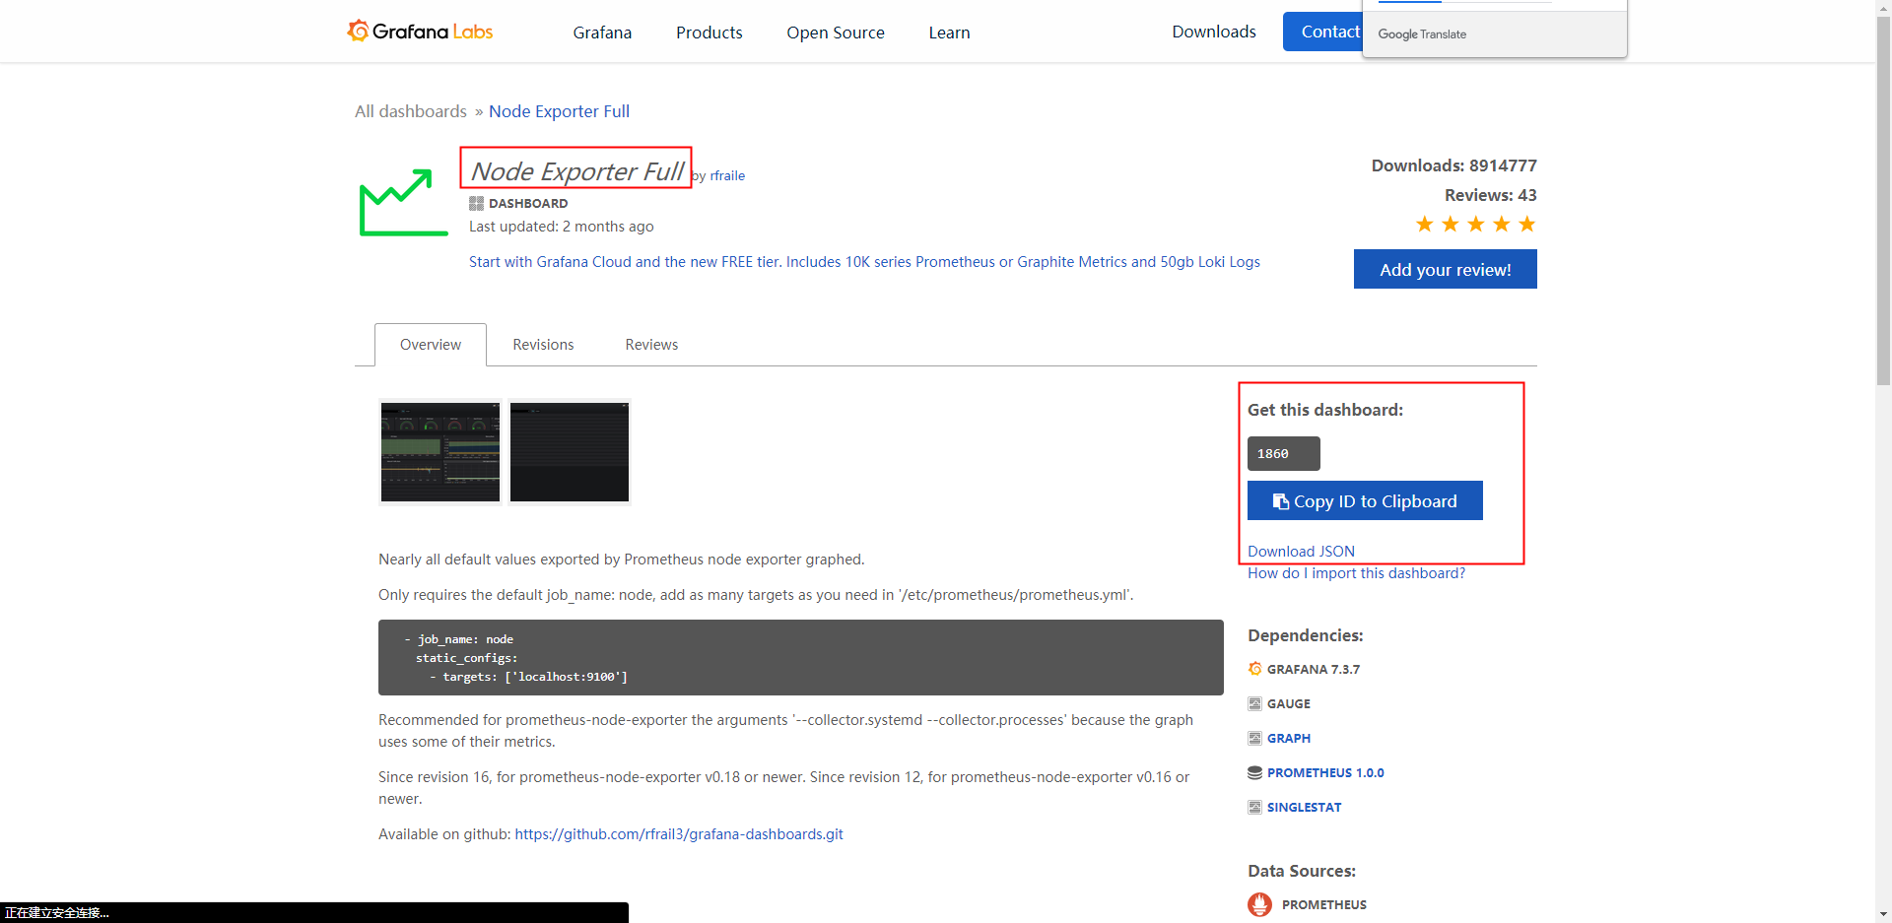Click the grid icon beside DASHBOARD label
The image size is (1892, 923).
[x=476, y=203]
